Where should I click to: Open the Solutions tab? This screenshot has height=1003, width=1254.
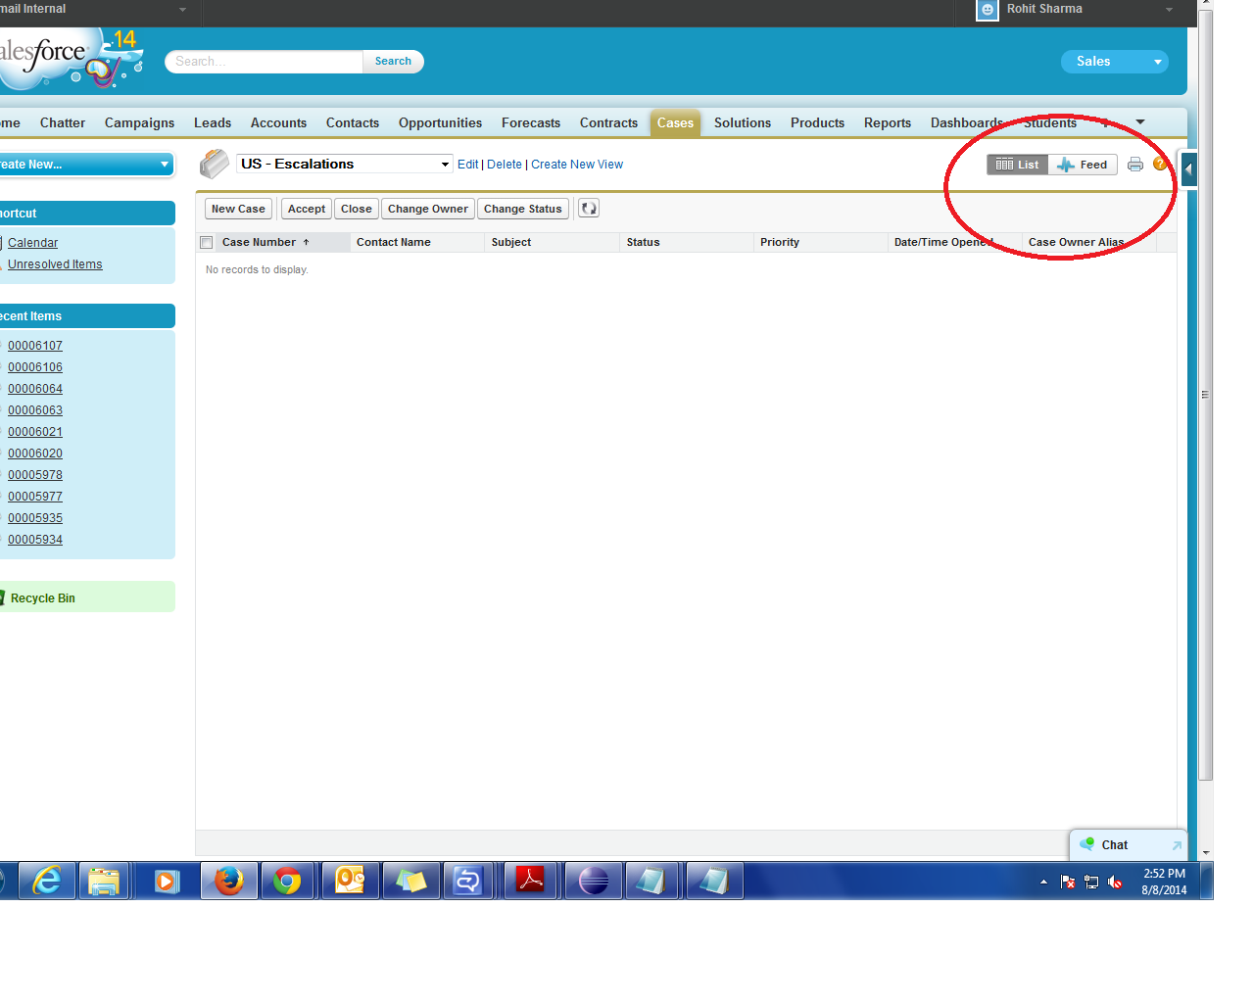743,123
